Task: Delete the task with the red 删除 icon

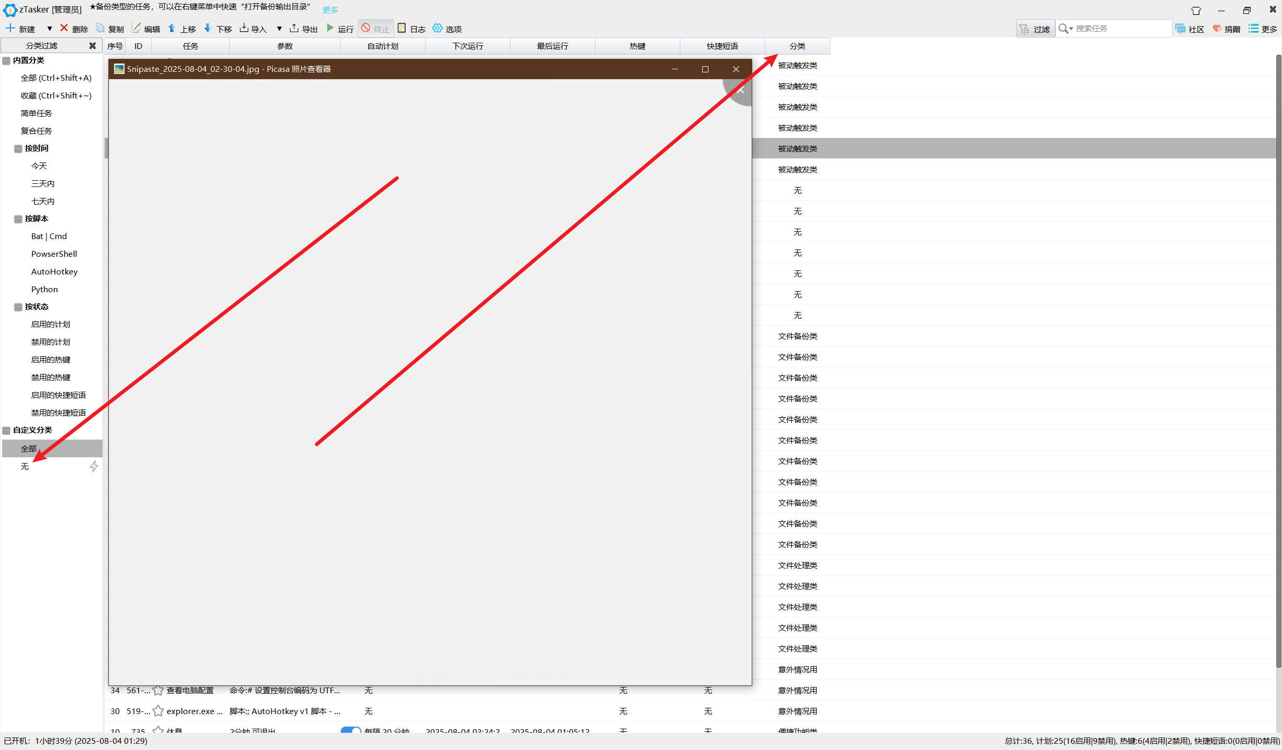Action: pyautogui.click(x=64, y=28)
